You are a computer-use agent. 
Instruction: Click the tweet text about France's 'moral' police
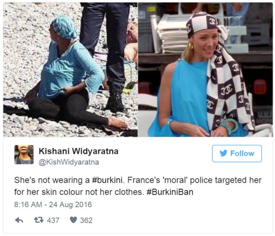138,186
